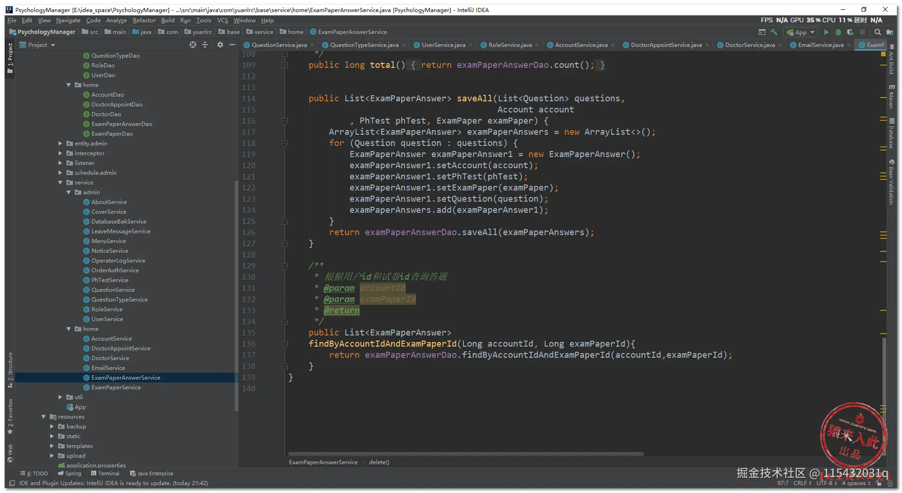Collapse the admin service folder

(69, 192)
